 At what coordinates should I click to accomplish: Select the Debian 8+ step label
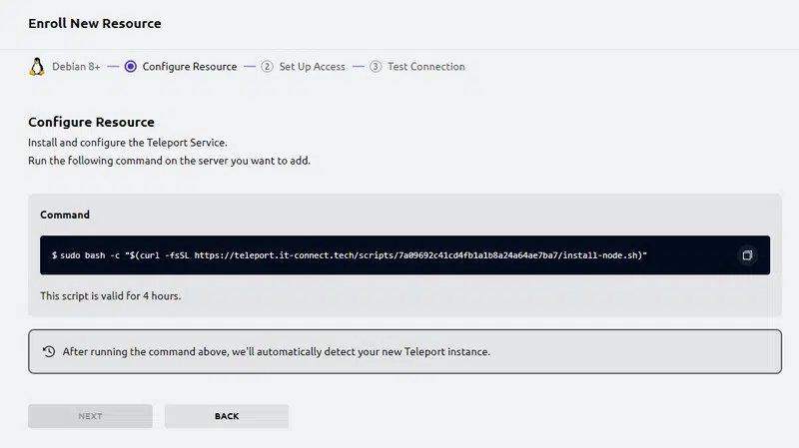click(x=76, y=67)
